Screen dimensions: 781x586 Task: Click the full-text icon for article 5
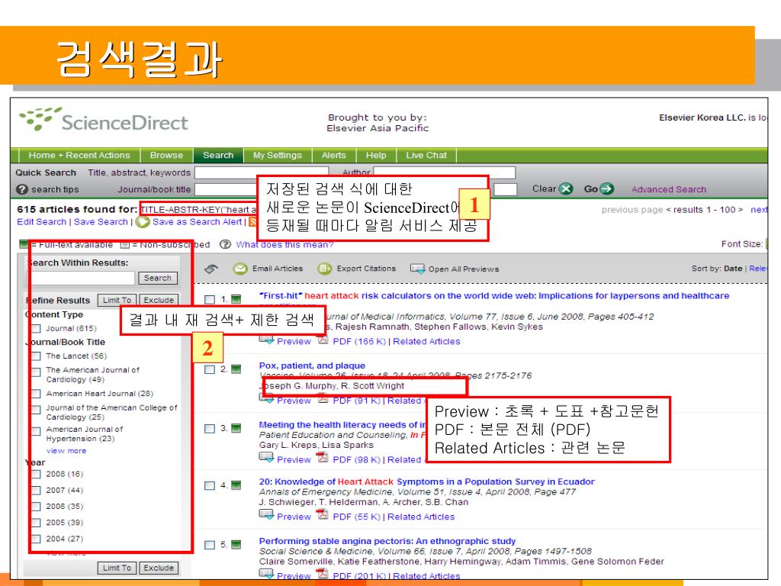pos(236,545)
